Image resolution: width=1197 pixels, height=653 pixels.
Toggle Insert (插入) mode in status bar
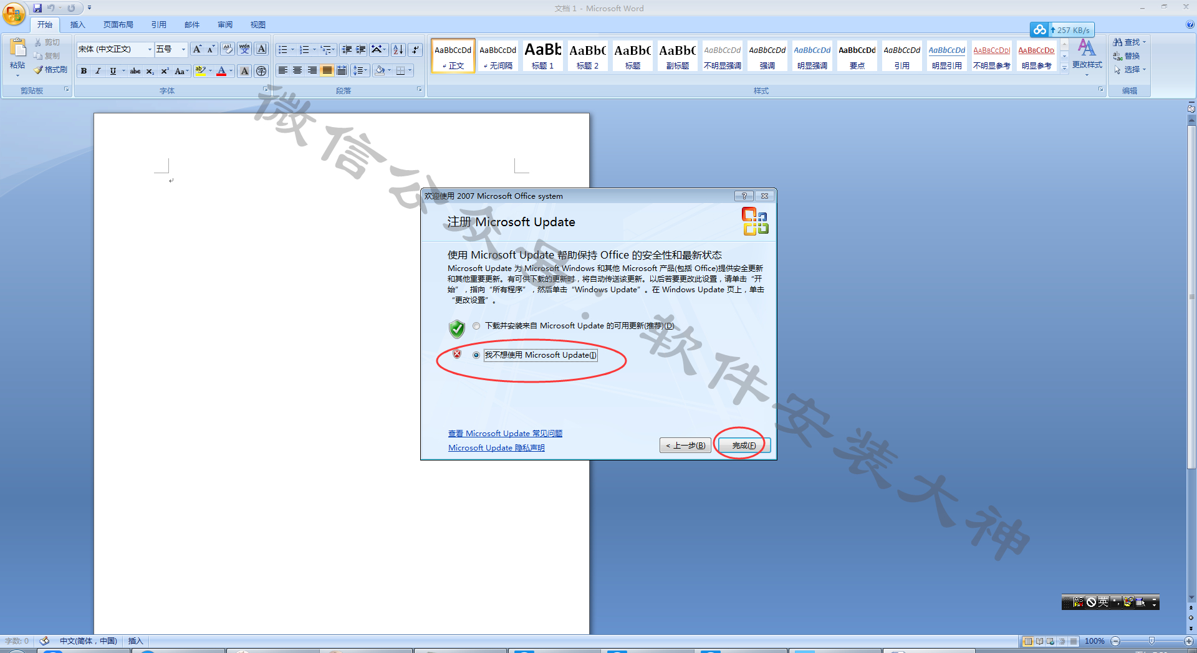tap(135, 641)
